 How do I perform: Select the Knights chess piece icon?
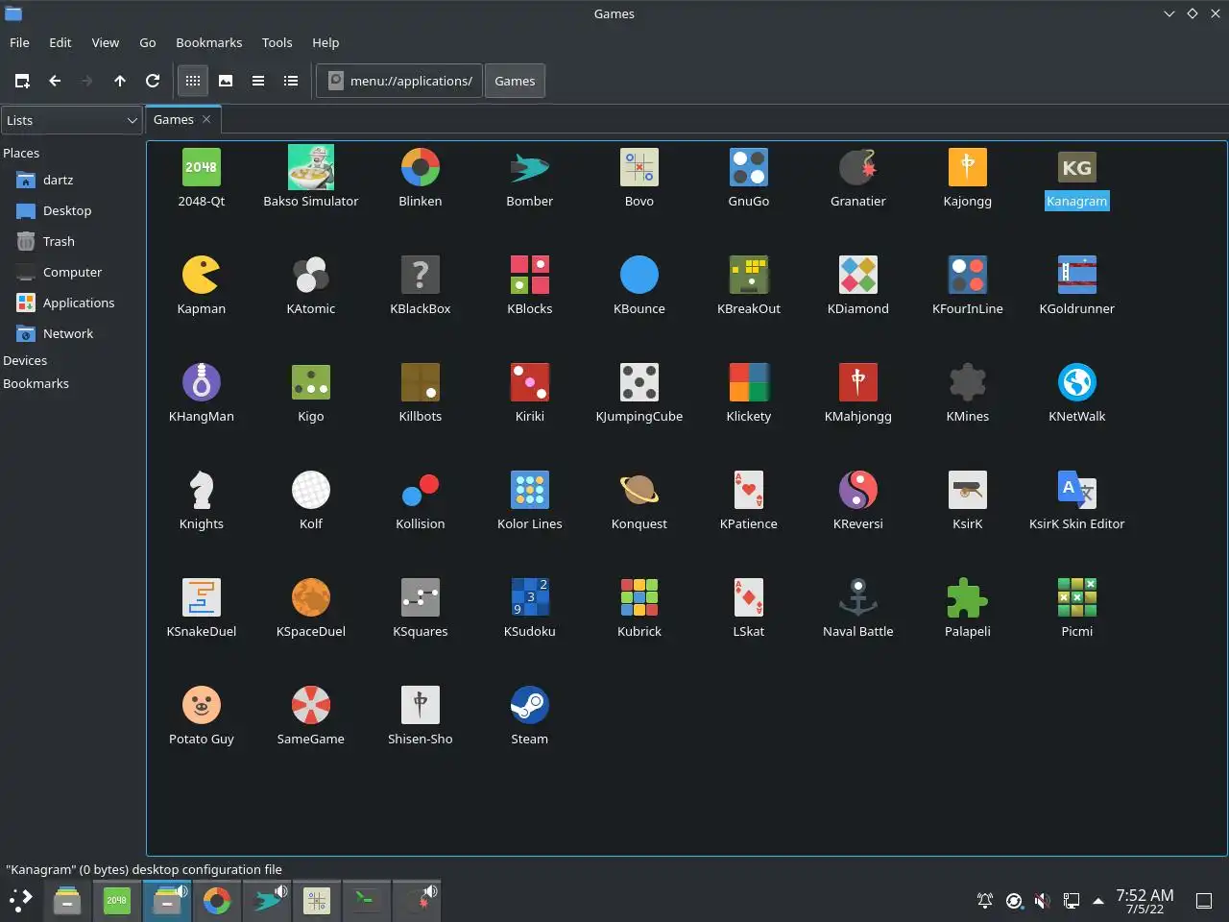pyautogui.click(x=202, y=490)
